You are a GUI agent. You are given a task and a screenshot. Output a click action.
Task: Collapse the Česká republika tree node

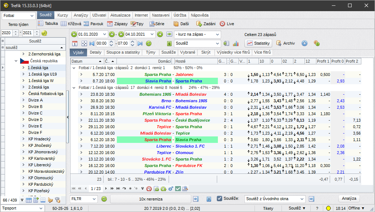tap(16, 61)
